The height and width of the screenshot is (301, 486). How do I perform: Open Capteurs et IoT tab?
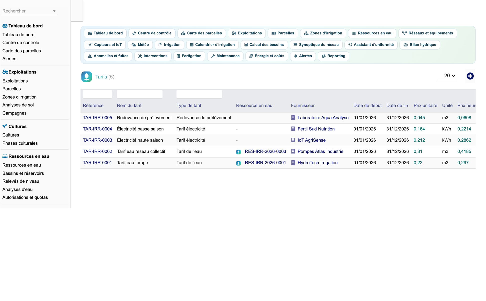point(105,45)
